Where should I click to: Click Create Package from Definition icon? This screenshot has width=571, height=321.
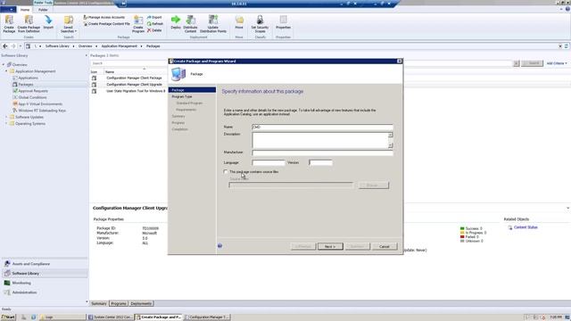pos(29,24)
